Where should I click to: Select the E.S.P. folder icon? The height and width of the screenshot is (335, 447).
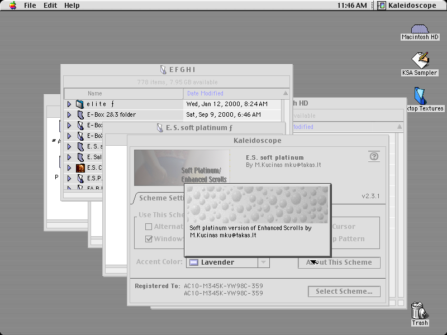(80, 178)
